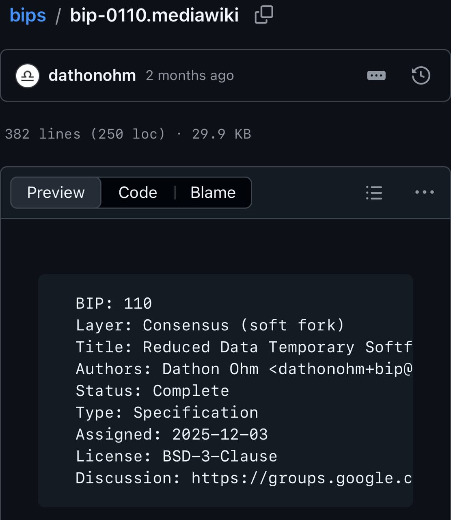The image size is (451, 520).
Task: Switch to the Blame tab
Action: point(213,193)
